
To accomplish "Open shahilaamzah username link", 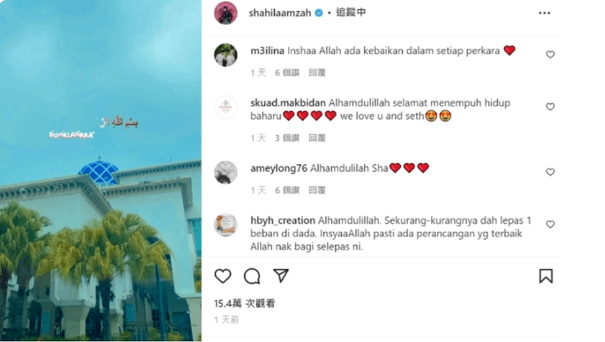I will [280, 13].
